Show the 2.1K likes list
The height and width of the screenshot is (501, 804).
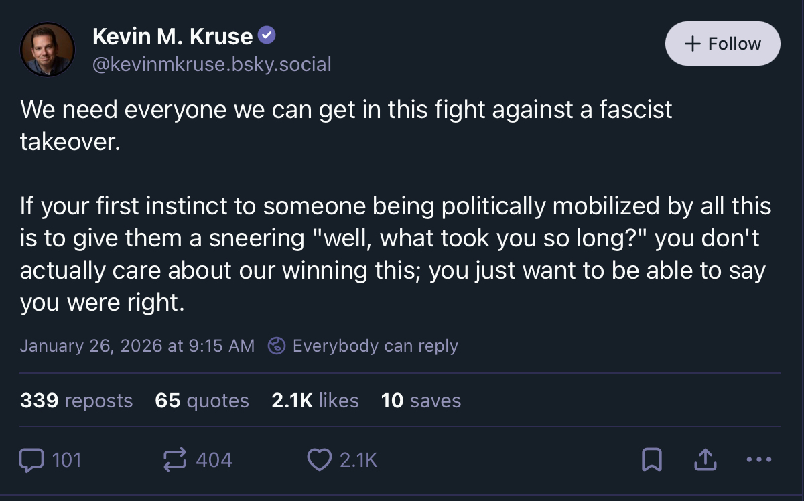315,401
